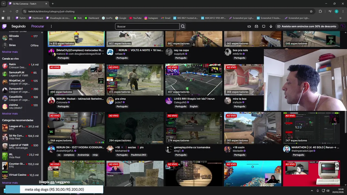This screenshot has width=347, height=195.
Task: Expand matoco co-streamers chevron
Action: pos(103,54)
